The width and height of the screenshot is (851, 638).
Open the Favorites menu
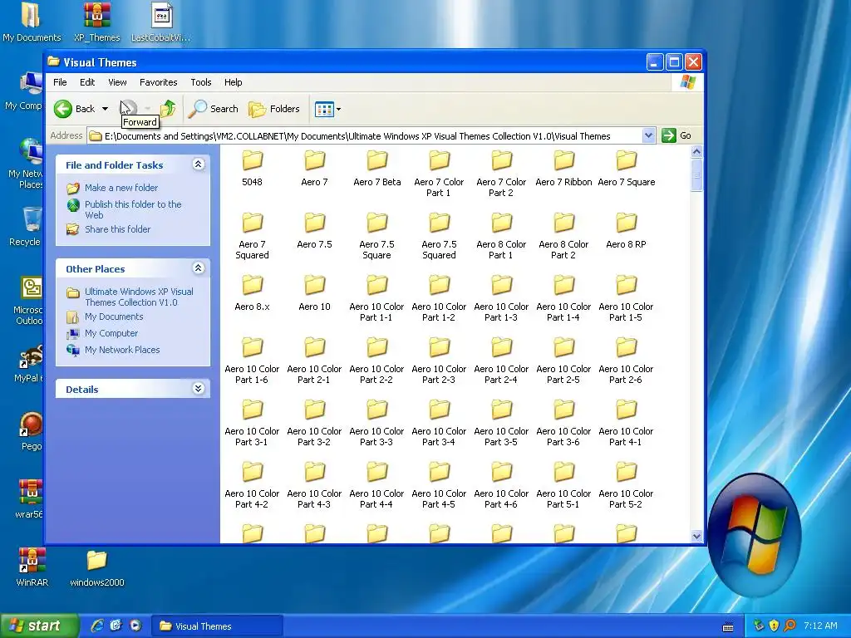(159, 82)
